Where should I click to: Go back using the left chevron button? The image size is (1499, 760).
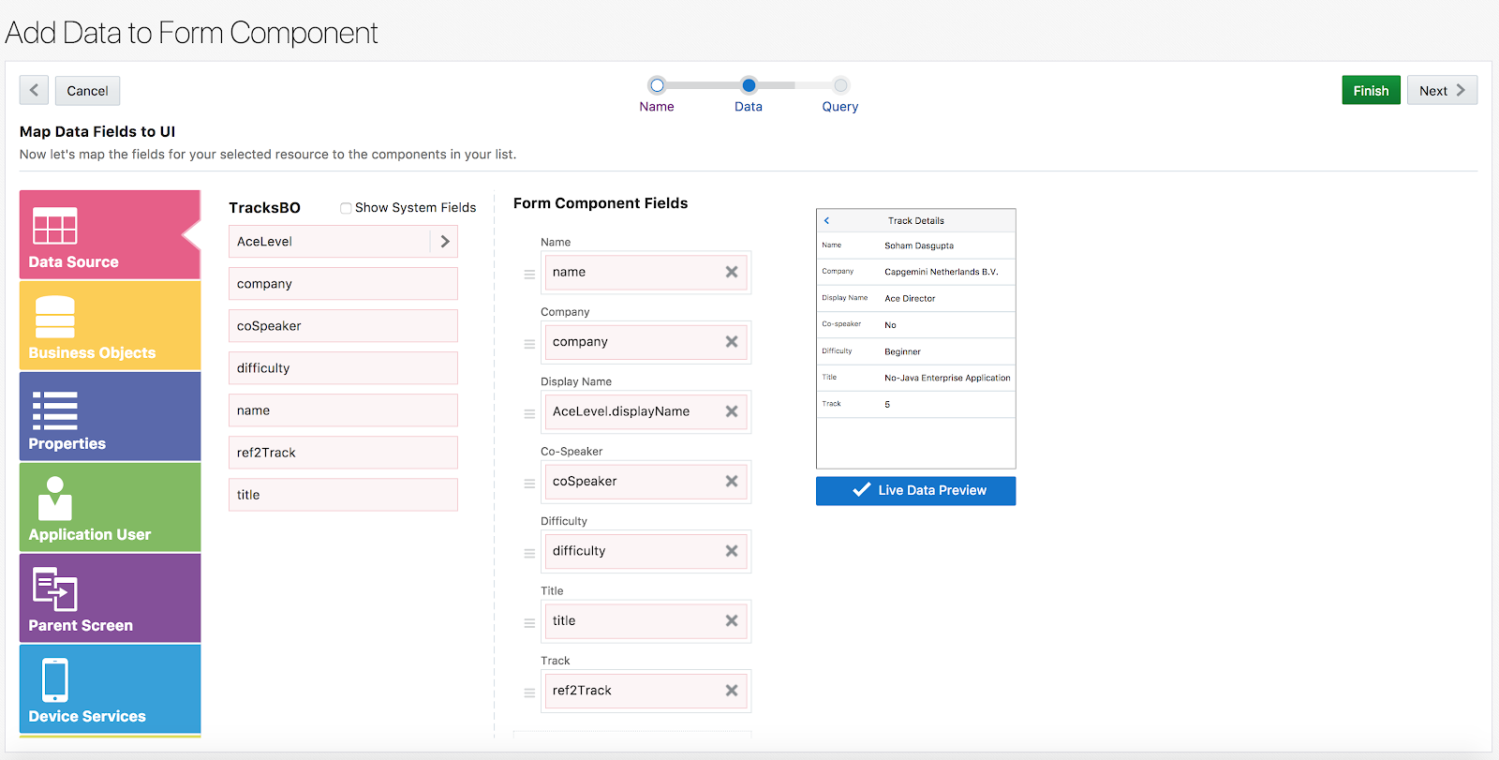pos(34,90)
